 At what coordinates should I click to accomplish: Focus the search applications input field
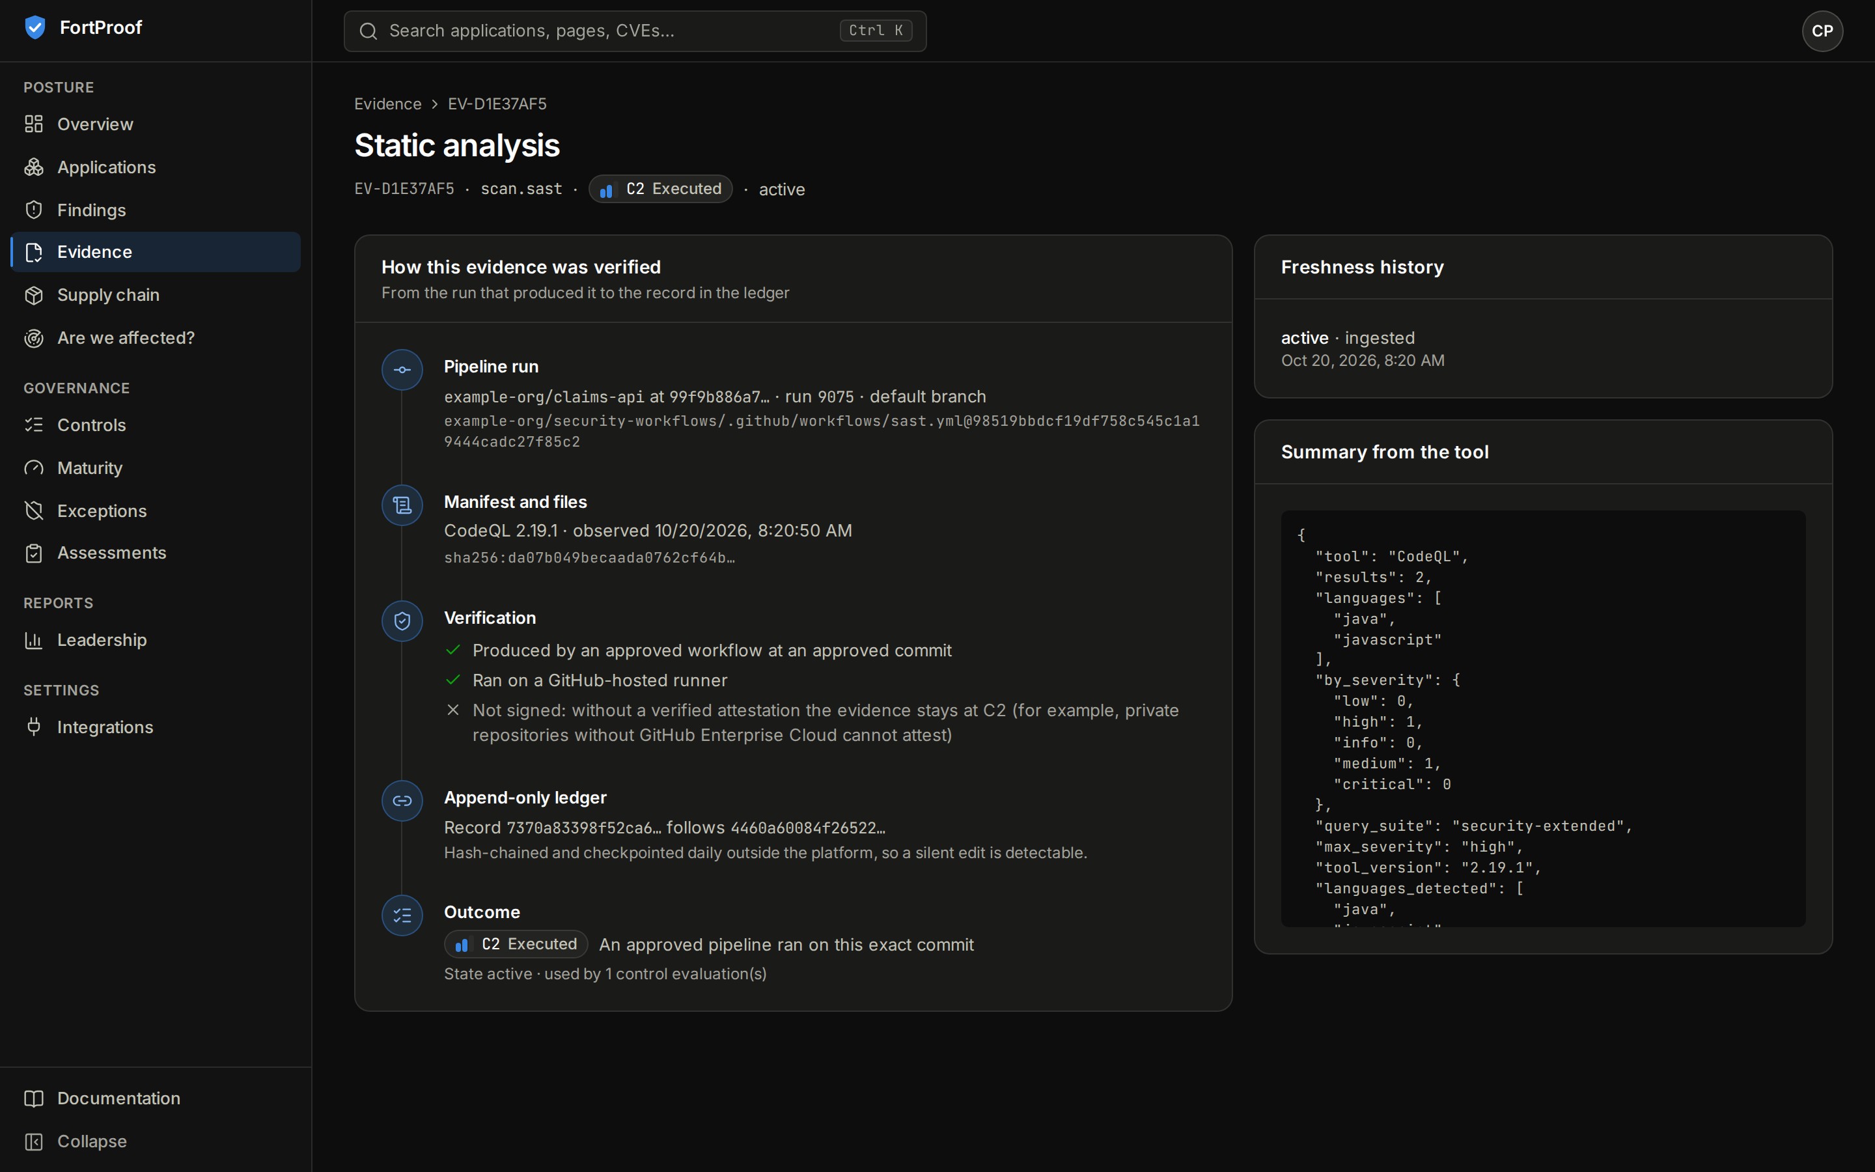pos(635,31)
